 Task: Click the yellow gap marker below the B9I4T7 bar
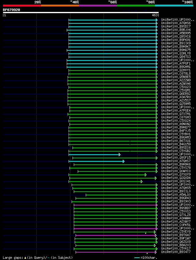(x=147, y=253)
